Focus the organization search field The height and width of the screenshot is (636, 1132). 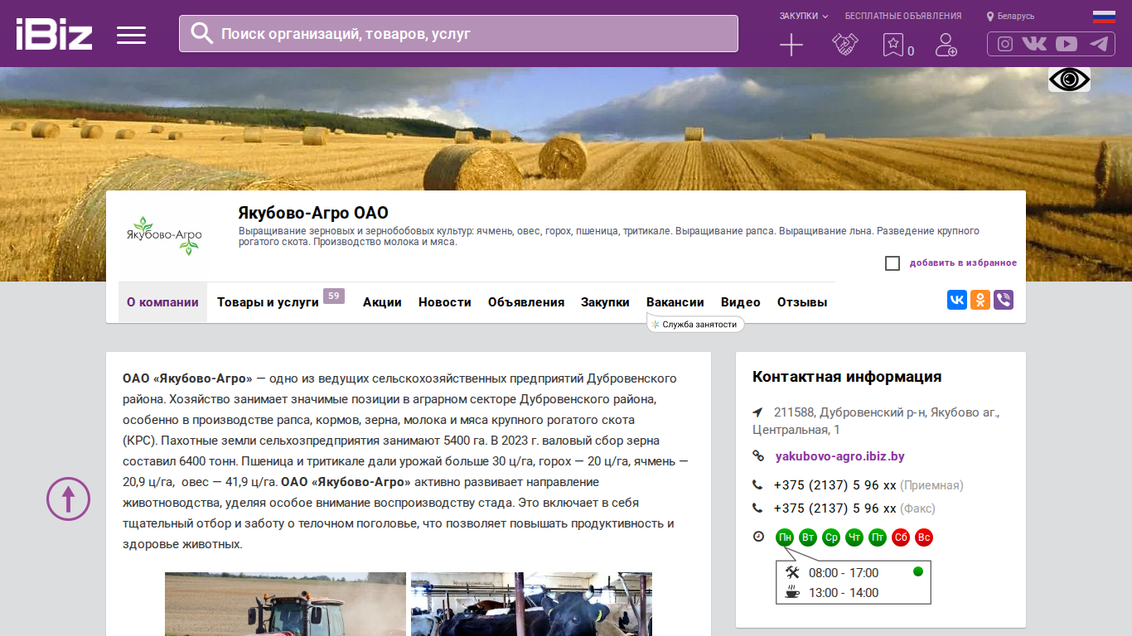(x=458, y=33)
